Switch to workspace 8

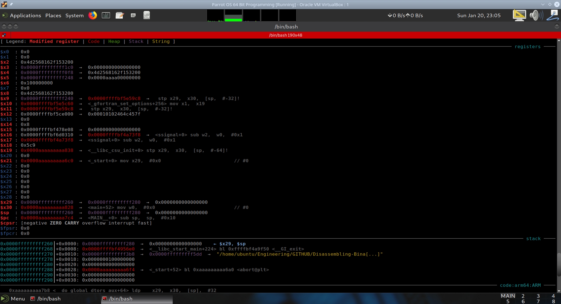[x=553, y=301]
